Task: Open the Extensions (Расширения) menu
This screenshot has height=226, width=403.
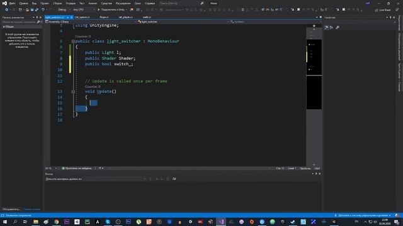Action: 123,3
